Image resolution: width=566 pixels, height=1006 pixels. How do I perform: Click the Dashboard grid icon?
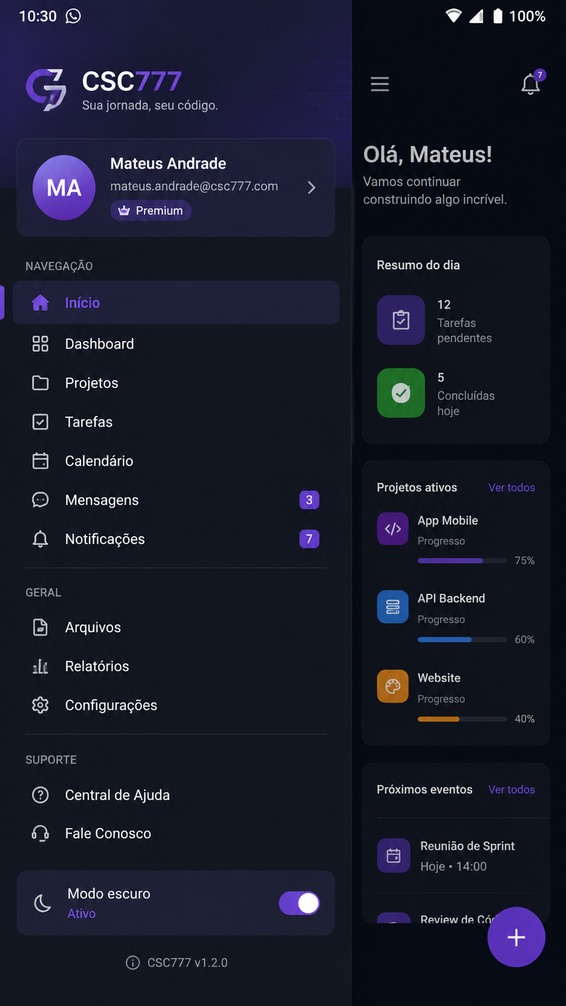point(40,344)
